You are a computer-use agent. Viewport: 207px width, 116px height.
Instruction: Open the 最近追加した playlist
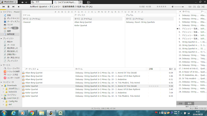pos(11,51)
